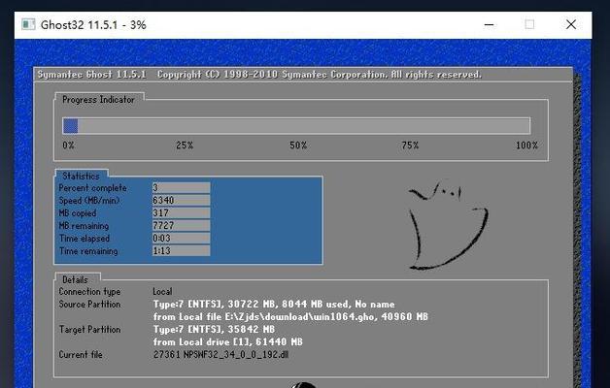Click the Time elapsed value 0:03

(x=181, y=238)
